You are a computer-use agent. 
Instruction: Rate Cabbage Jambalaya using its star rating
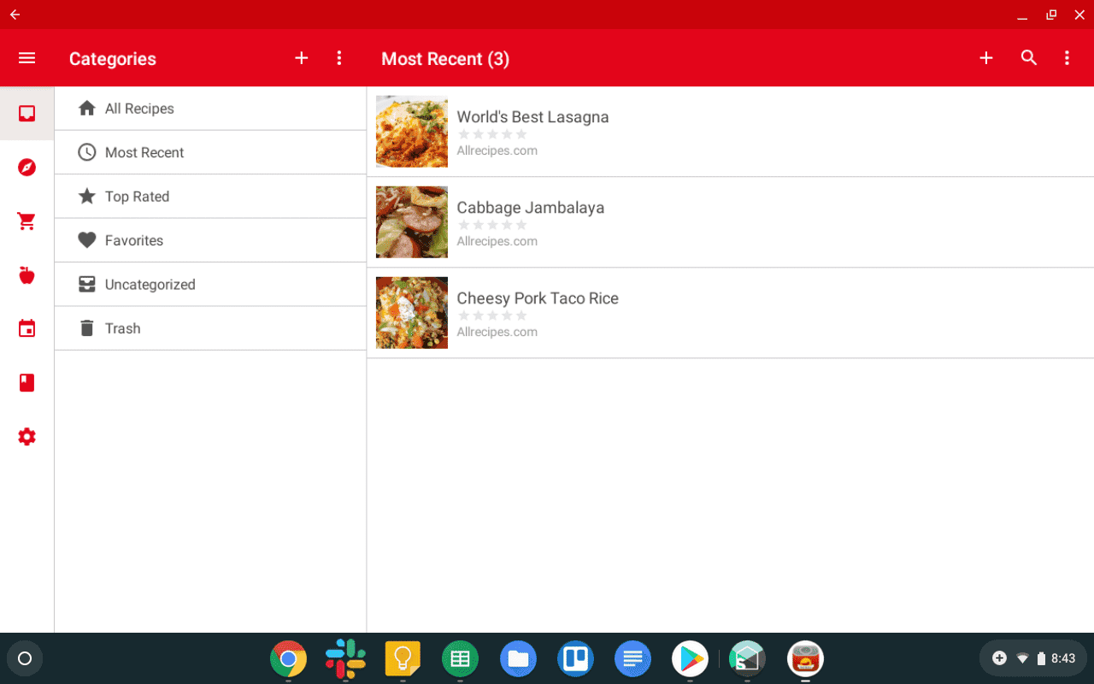click(x=492, y=224)
